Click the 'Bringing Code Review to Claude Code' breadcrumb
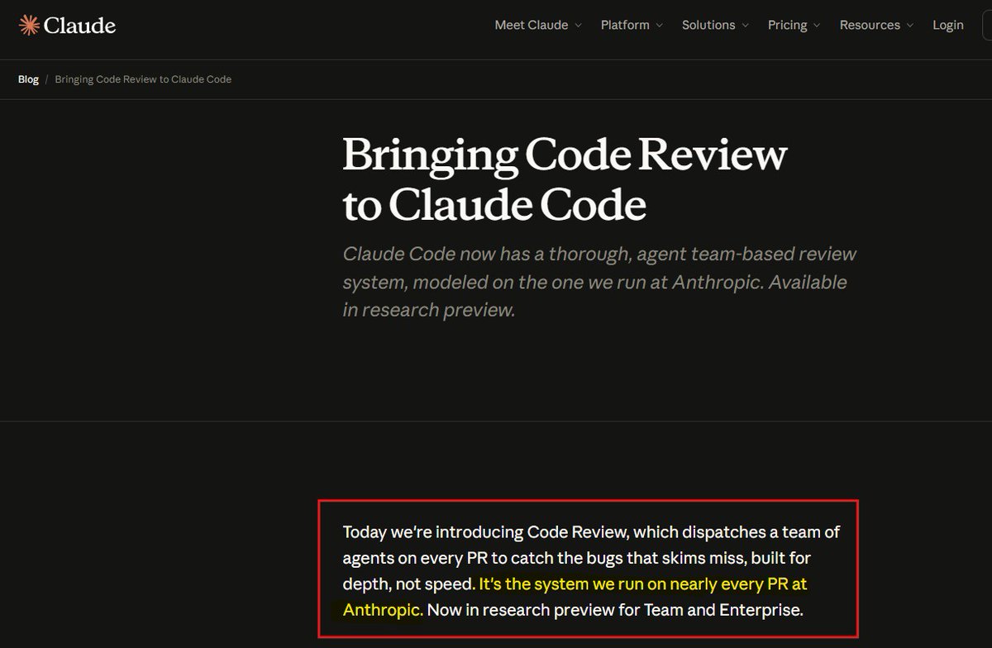Image resolution: width=992 pixels, height=648 pixels. [143, 79]
